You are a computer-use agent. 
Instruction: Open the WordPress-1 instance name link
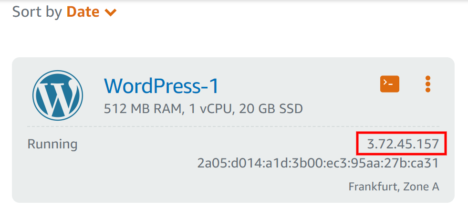pyautogui.click(x=161, y=86)
